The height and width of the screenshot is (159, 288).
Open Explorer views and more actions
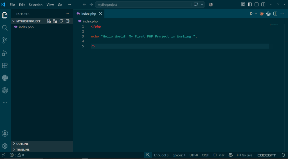[67, 13]
